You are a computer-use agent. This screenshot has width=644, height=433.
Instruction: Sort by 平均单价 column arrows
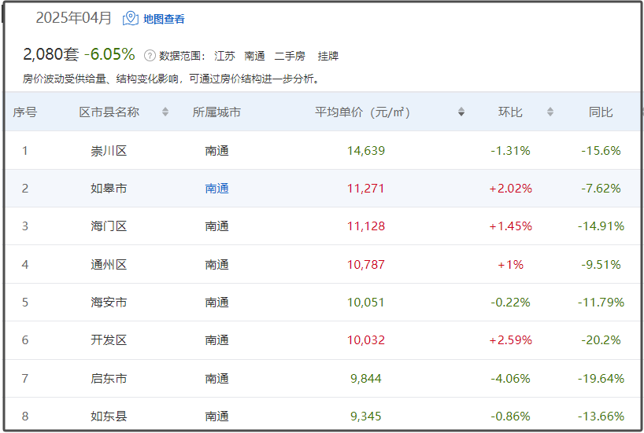[x=461, y=112]
